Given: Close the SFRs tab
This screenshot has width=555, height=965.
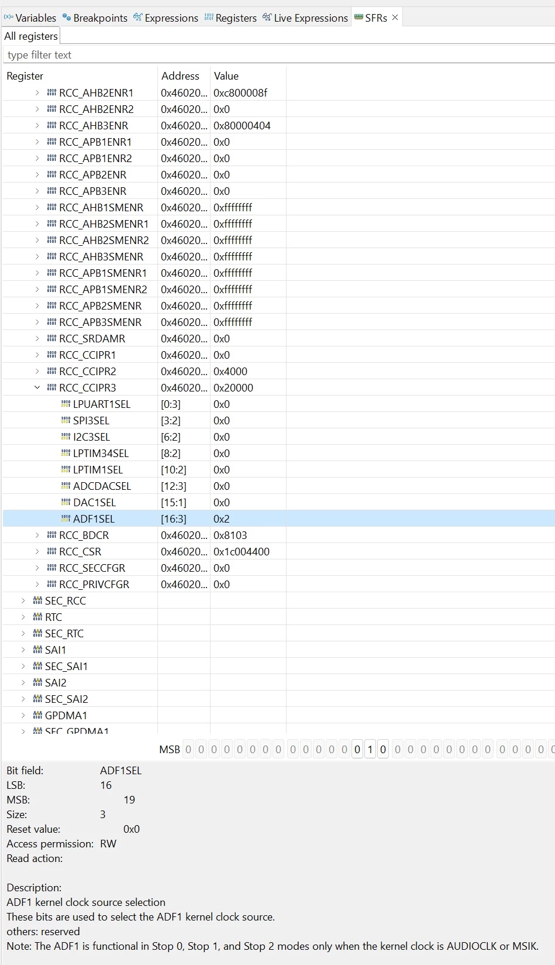Looking at the screenshot, I should tap(395, 18).
